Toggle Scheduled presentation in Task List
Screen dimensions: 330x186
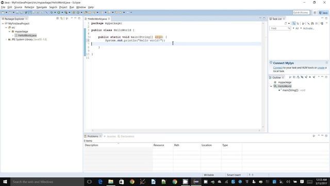(x=298, y=23)
